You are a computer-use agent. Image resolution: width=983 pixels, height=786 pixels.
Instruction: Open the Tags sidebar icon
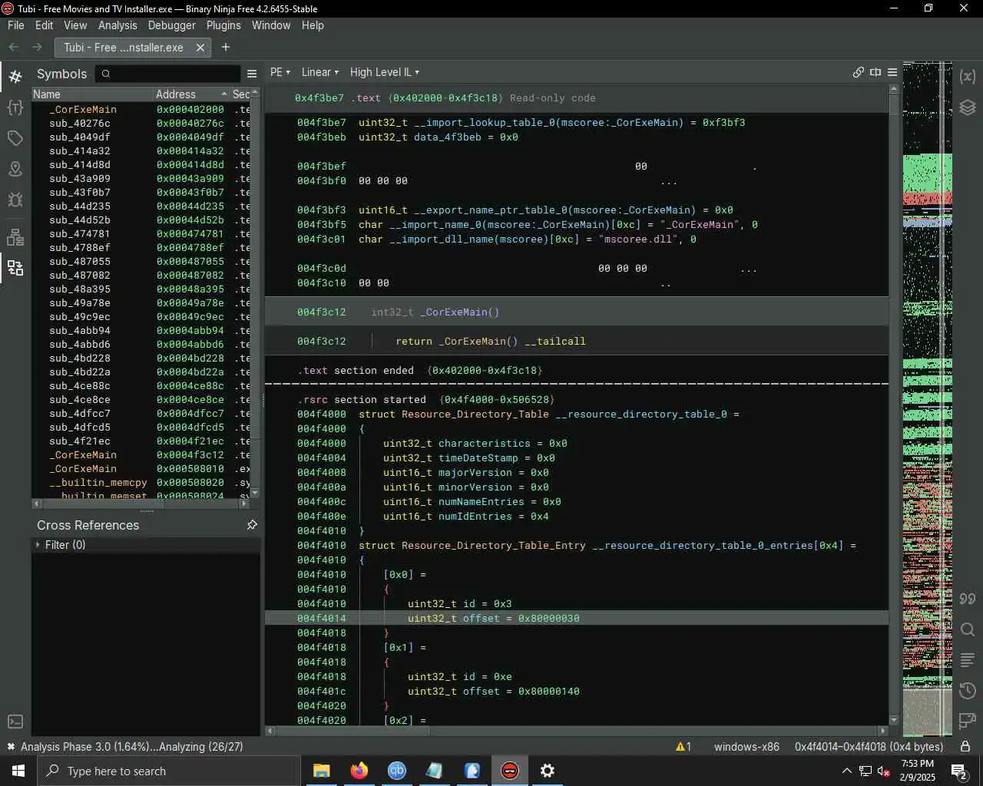coord(15,138)
